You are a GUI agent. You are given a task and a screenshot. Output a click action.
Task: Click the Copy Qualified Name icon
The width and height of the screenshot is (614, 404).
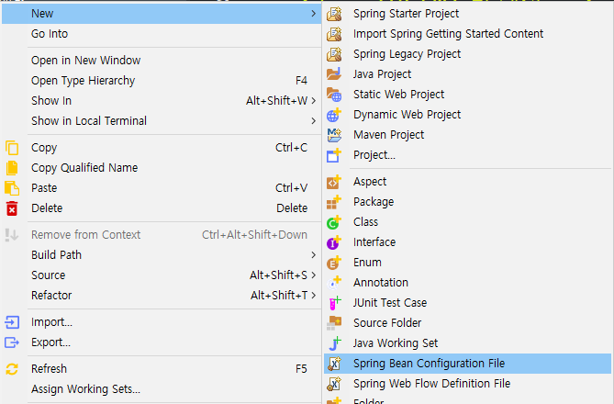[12, 168]
